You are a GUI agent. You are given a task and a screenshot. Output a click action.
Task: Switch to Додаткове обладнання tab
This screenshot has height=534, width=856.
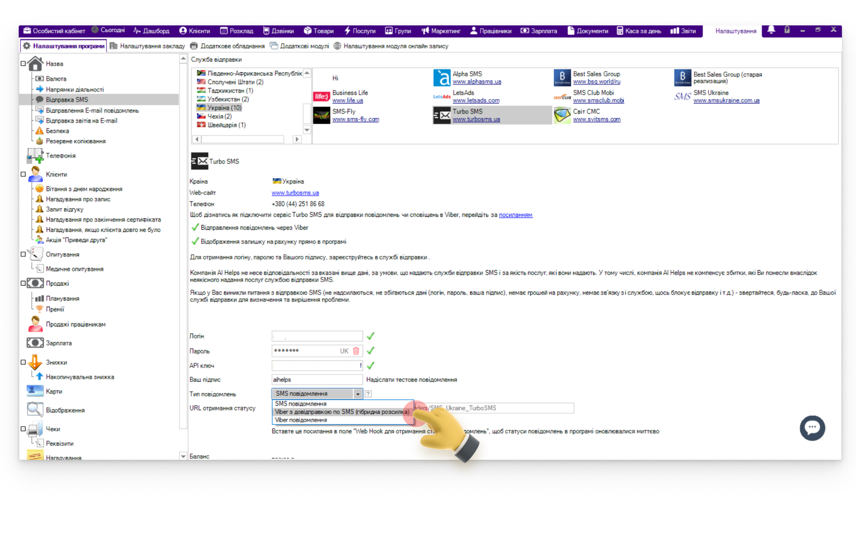coord(227,46)
